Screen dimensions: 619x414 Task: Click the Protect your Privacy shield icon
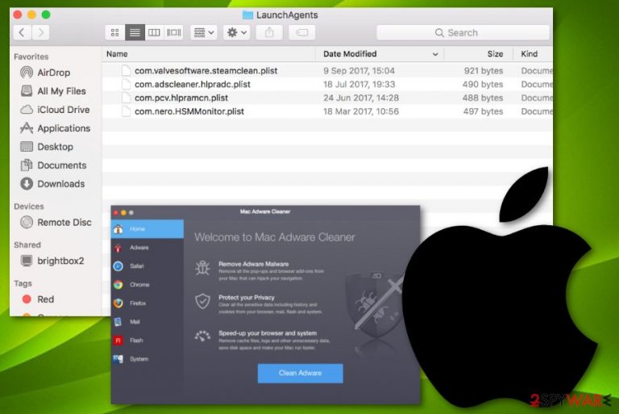[202, 301]
